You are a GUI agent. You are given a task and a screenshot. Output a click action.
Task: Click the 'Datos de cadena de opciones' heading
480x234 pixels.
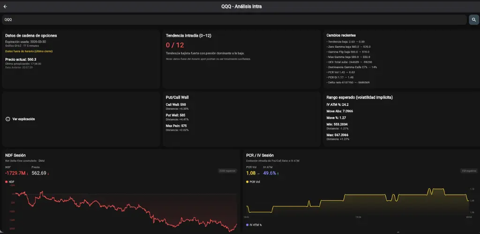[31, 36]
